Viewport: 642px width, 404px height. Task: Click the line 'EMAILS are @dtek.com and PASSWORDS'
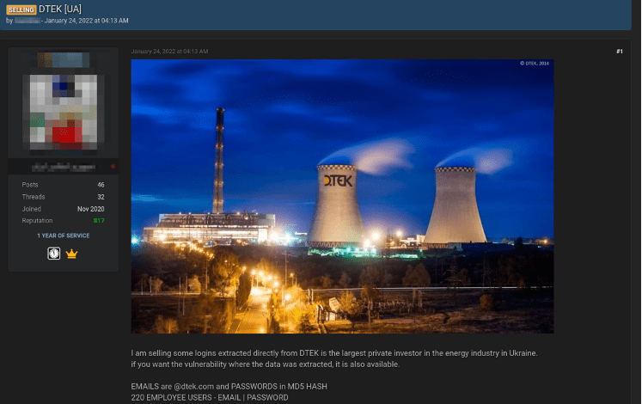pos(229,387)
